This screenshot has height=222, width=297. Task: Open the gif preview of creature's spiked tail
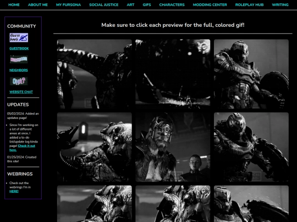[95, 74]
